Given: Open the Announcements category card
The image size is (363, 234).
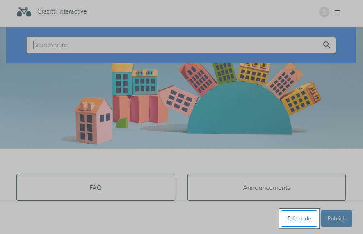Looking at the screenshot, I should coord(266,187).
